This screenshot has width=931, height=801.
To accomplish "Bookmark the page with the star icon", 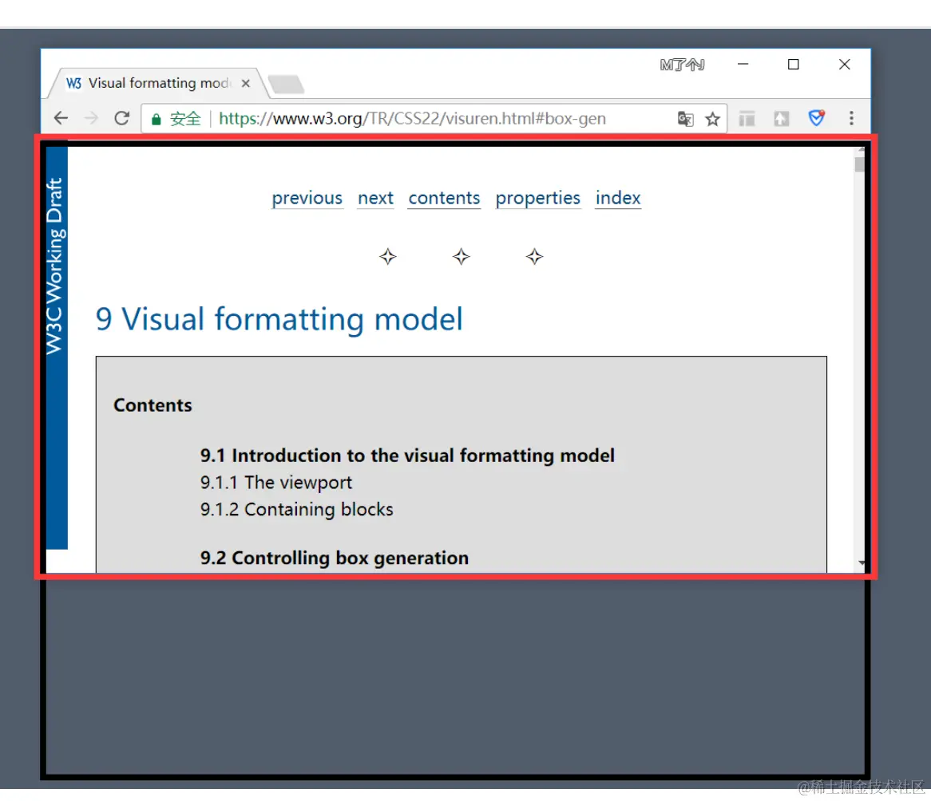I will (x=712, y=119).
